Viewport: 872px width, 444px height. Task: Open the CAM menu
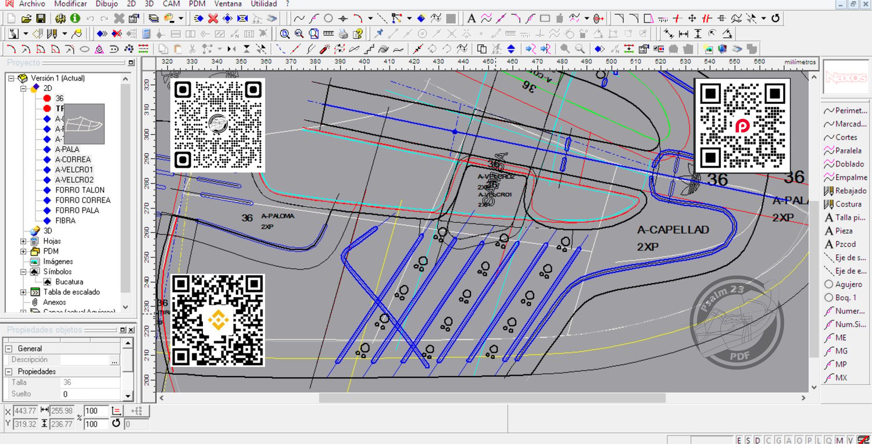click(171, 3)
